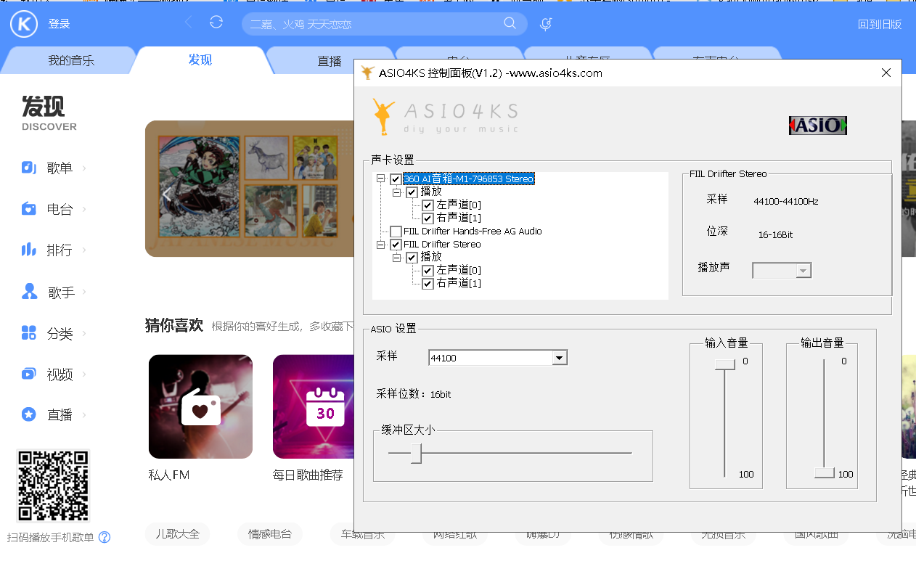Click the banner album collage image
Viewport: 916px width, 561px height.
coord(249,189)
